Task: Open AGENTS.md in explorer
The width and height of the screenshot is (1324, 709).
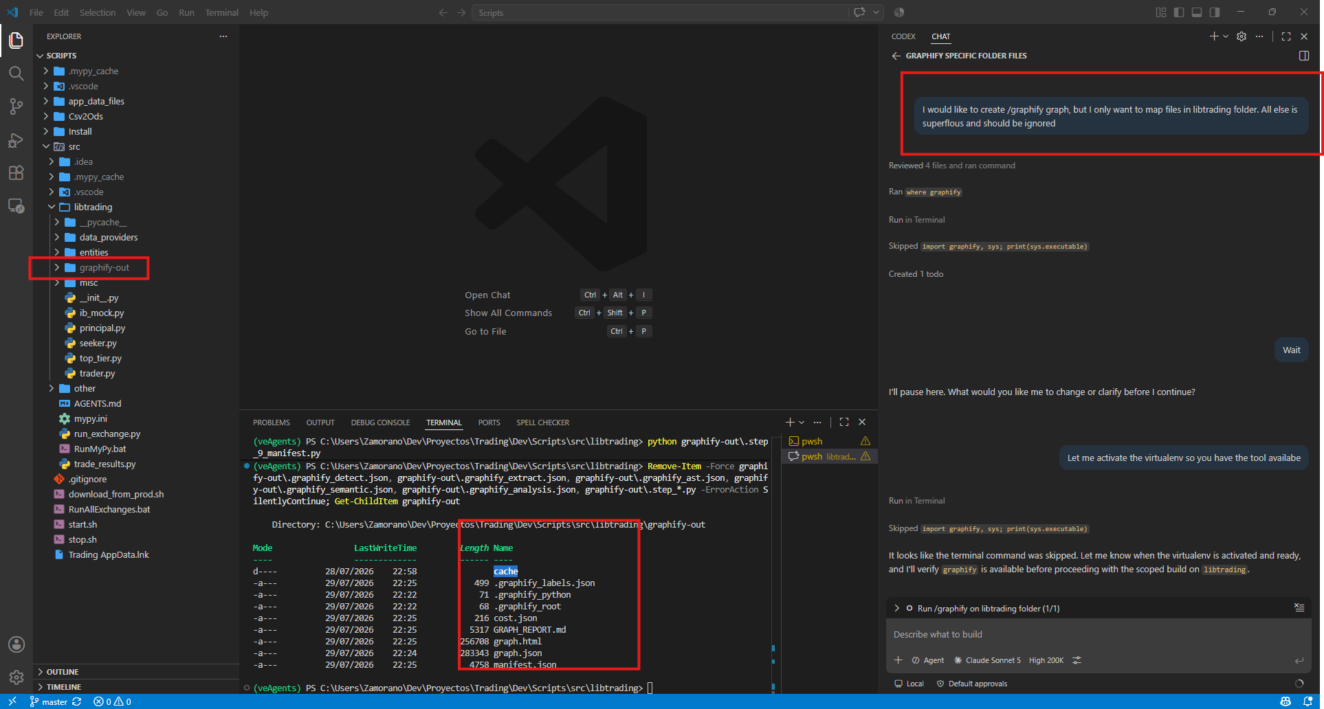Action: pyautogui.click(x=97, y=403)
